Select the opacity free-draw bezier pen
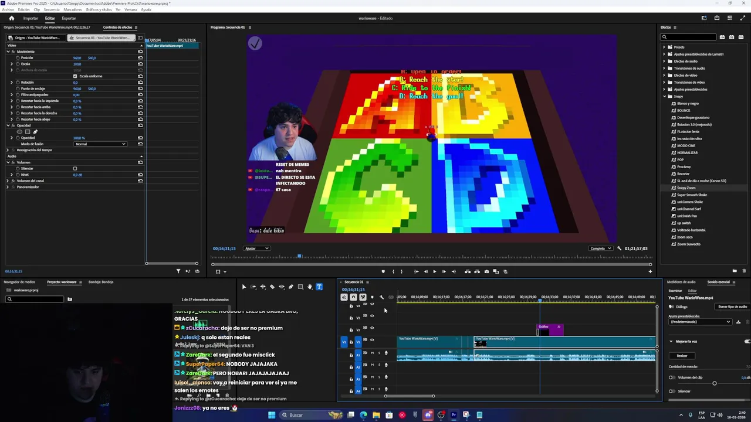Viewport: 751px width, 422px height. click(x=35, y=132)
